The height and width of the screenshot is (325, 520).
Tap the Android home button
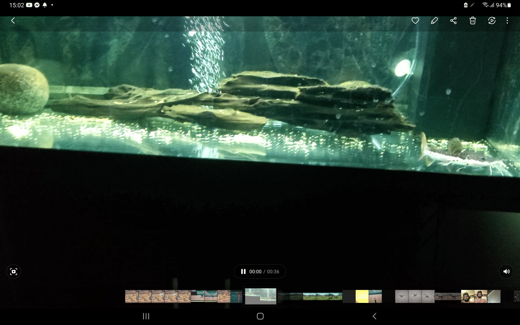pyautogui.click(x=260, y=316)
